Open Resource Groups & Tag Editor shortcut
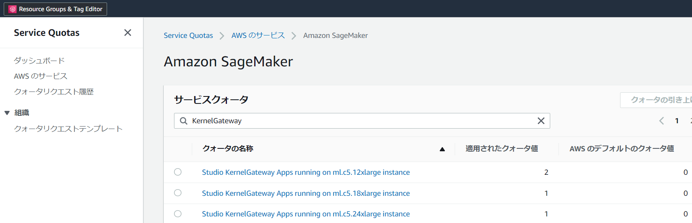The image size is (692, 223). pyautogui.click(x=55, y=9)
